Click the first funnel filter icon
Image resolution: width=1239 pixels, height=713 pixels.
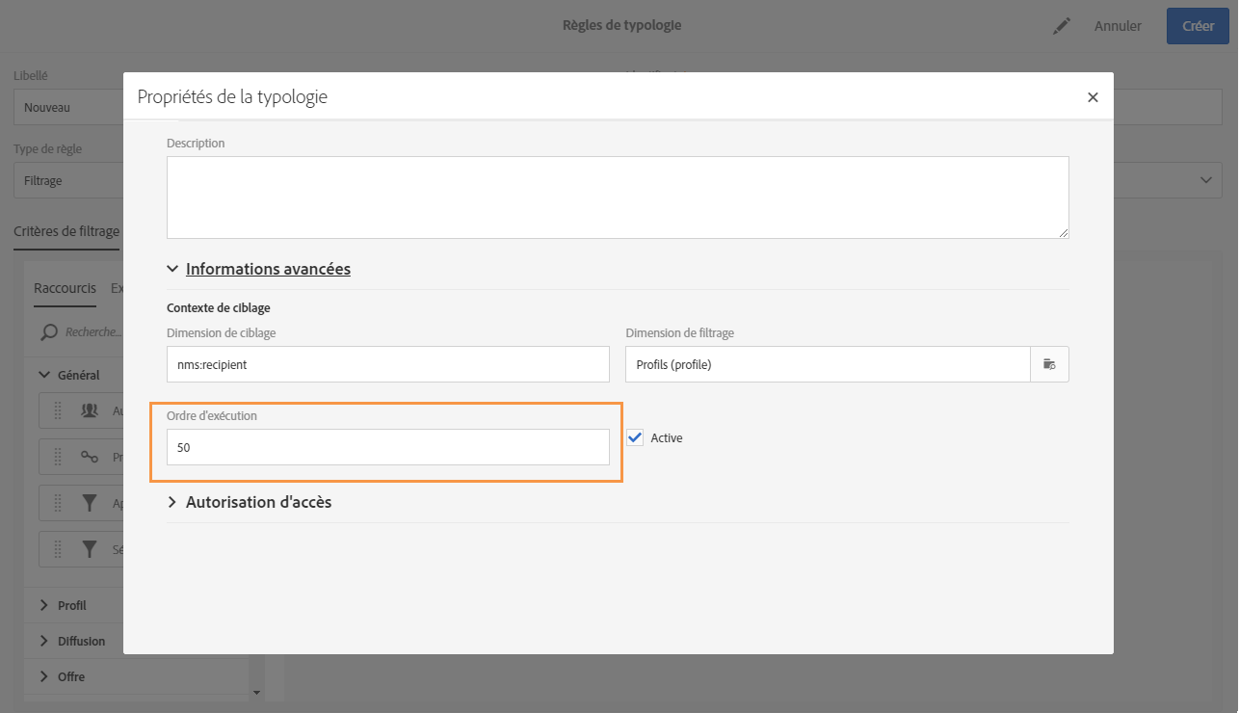point(90,503)
